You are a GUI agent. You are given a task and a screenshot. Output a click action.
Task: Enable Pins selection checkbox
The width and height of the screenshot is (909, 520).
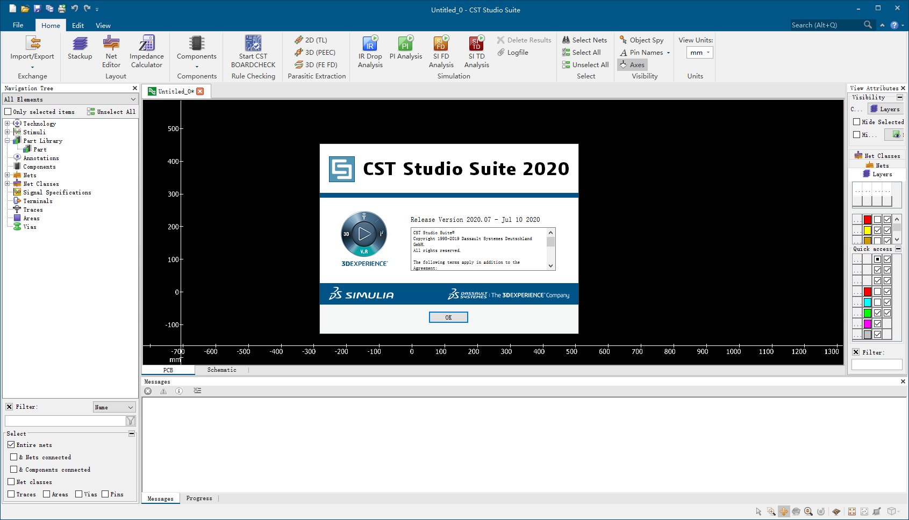point(105,494)
